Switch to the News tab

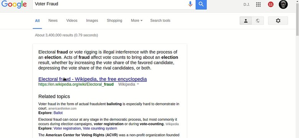tap(53, 21)
